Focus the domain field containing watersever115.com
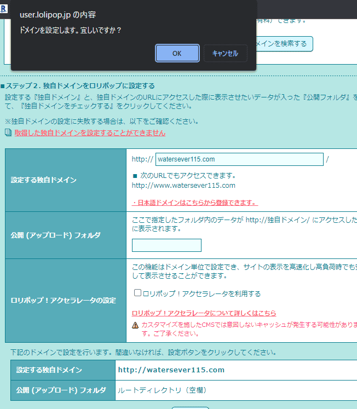Image resolution: width=357 pixels, height=409 pixels. (x=239, y=159)
